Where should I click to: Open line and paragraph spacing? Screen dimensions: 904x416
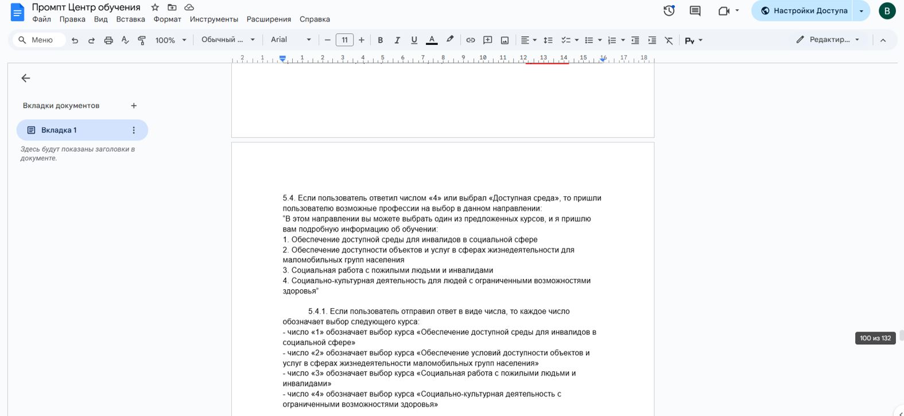[x=548, y=40]
